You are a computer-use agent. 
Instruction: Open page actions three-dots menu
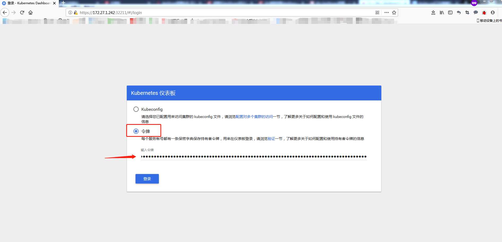tap(387, 12)
